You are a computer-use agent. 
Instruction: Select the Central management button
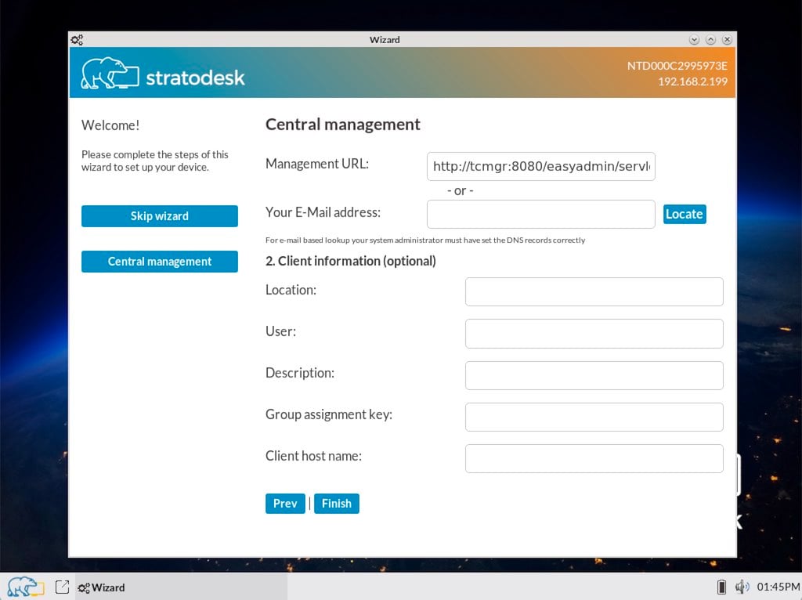click(159, 262)
